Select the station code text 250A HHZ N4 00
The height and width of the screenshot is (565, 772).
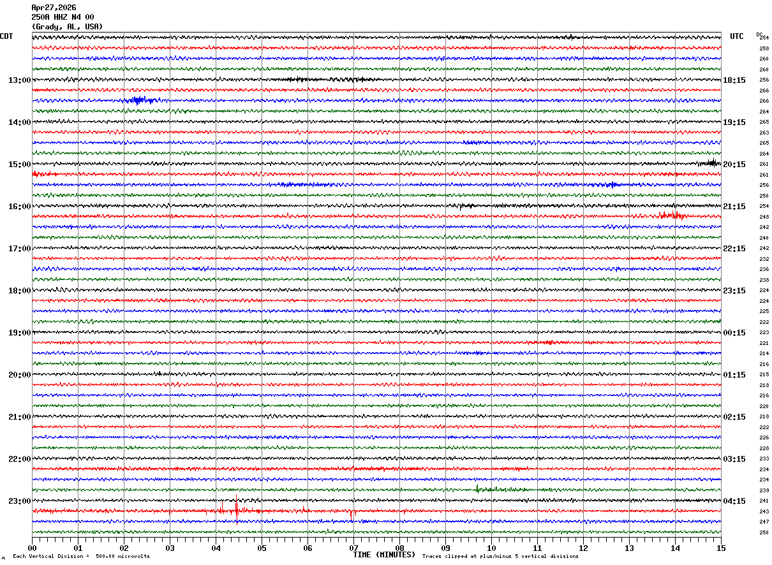[63, 17]
